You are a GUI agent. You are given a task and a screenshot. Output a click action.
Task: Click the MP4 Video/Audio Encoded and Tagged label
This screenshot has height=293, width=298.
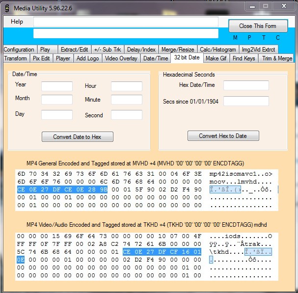pos(146,225)
